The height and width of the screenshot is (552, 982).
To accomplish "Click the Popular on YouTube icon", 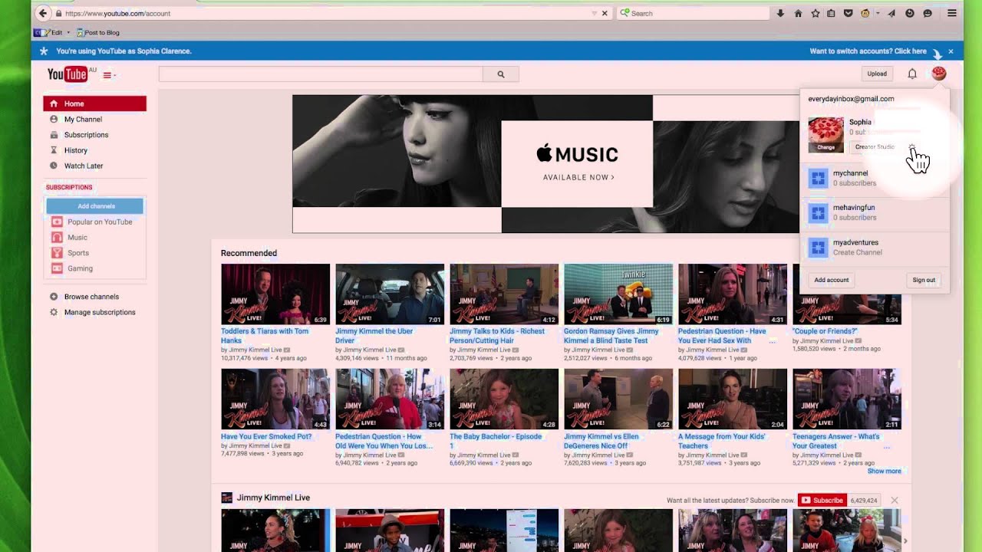I will click(57, 222).
